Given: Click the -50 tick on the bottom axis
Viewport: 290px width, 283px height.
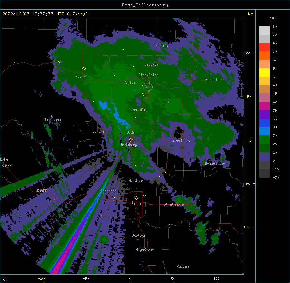Looking at the screenshot, I should pos(86,278).
